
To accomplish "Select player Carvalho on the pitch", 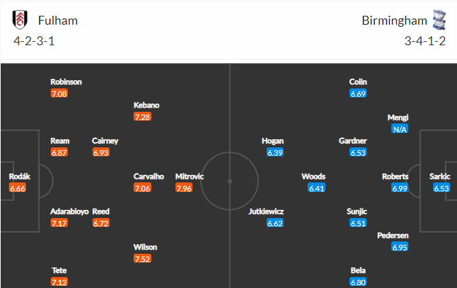I will click(149, 176).
